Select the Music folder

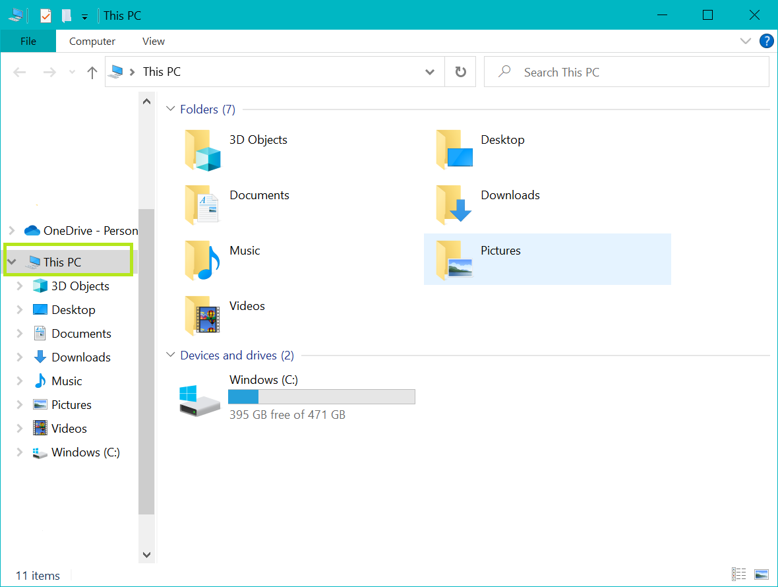click(245, 251)
